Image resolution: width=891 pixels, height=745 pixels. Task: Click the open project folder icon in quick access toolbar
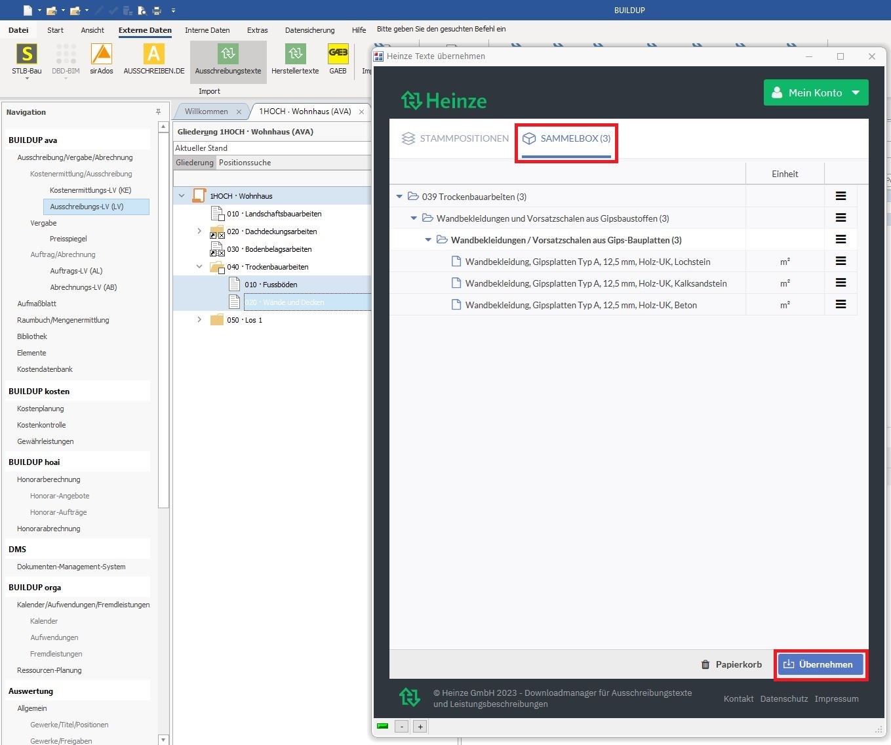pyautogui.click(x=51, y=10)
